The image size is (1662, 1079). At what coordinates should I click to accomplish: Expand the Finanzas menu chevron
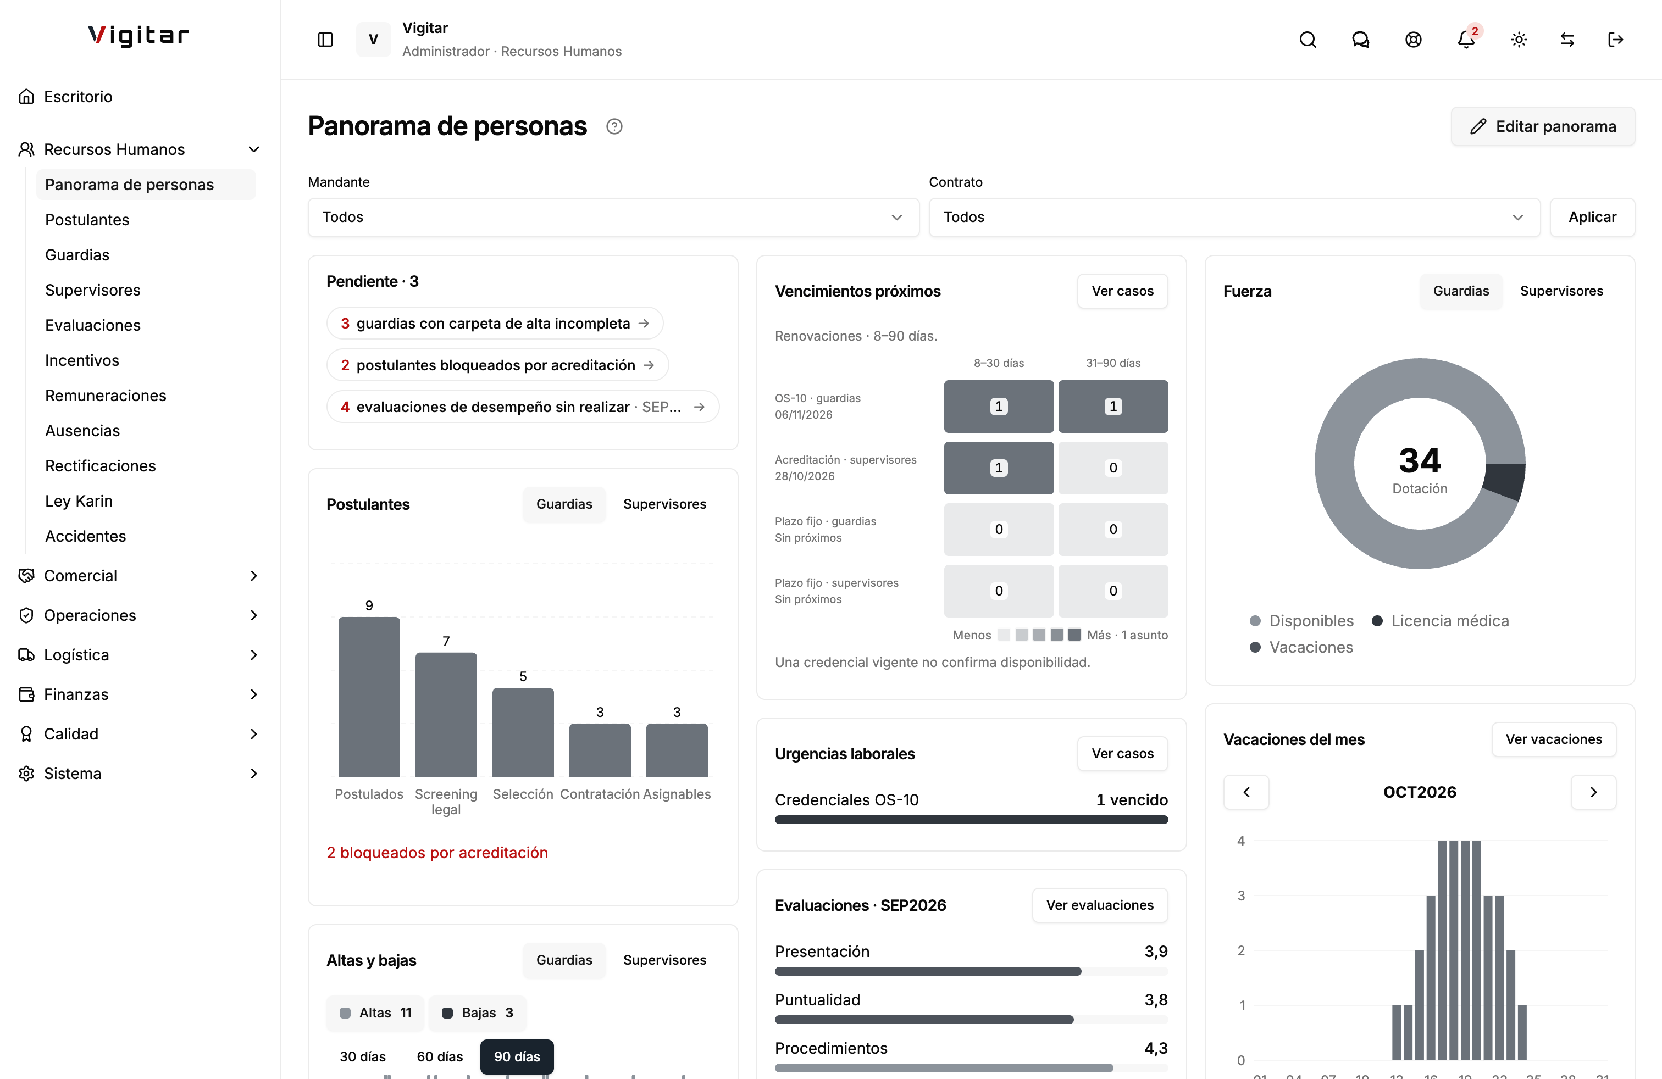[x=254, y=694]
